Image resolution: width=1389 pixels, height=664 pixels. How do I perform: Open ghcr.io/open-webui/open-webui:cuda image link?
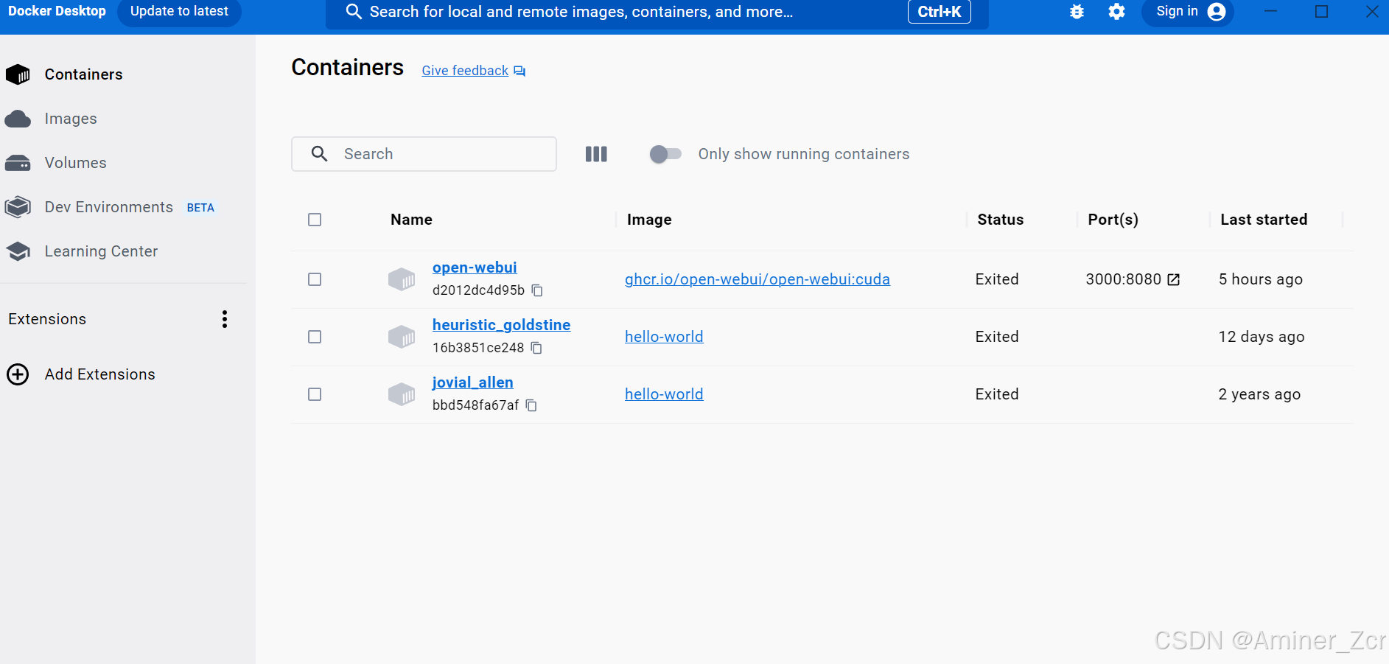(x=758, y=279)
